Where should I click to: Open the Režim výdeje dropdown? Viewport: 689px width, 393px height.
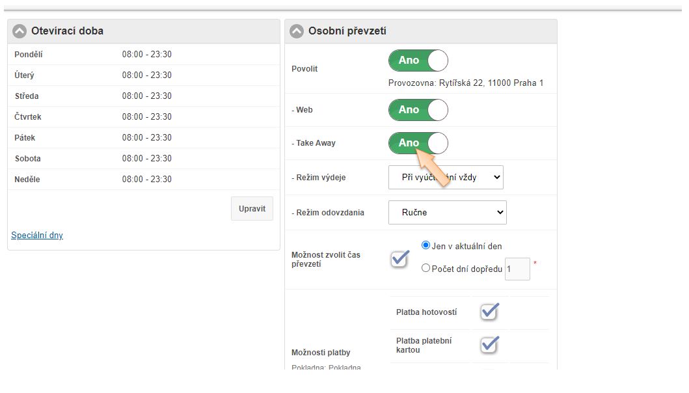click(x=446, y=177)
